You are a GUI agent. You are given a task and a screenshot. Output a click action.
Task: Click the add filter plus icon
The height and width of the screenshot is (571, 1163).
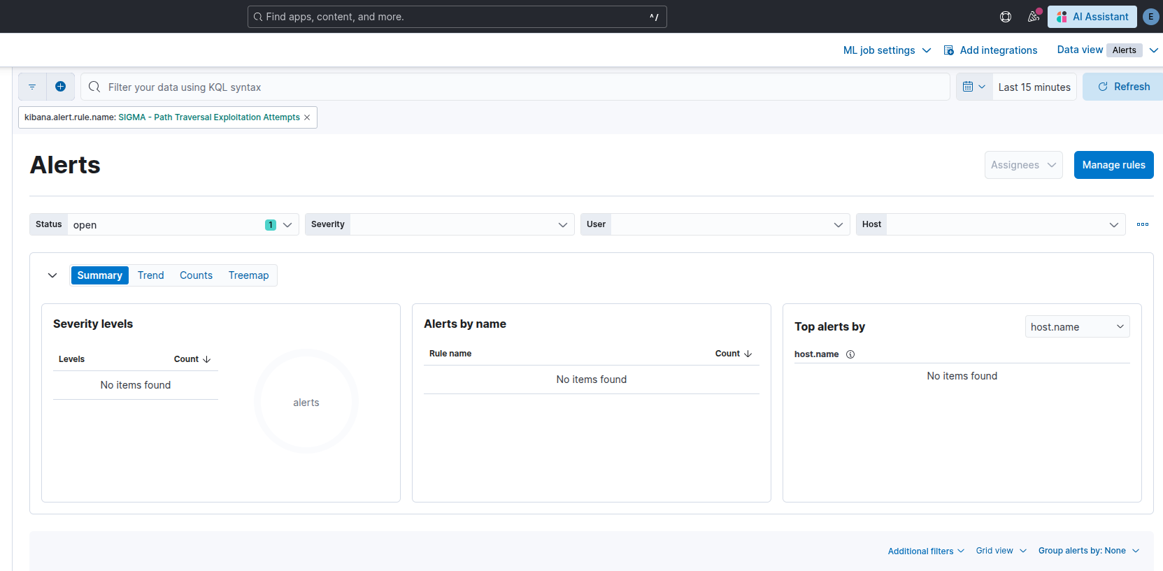[61, 87]
